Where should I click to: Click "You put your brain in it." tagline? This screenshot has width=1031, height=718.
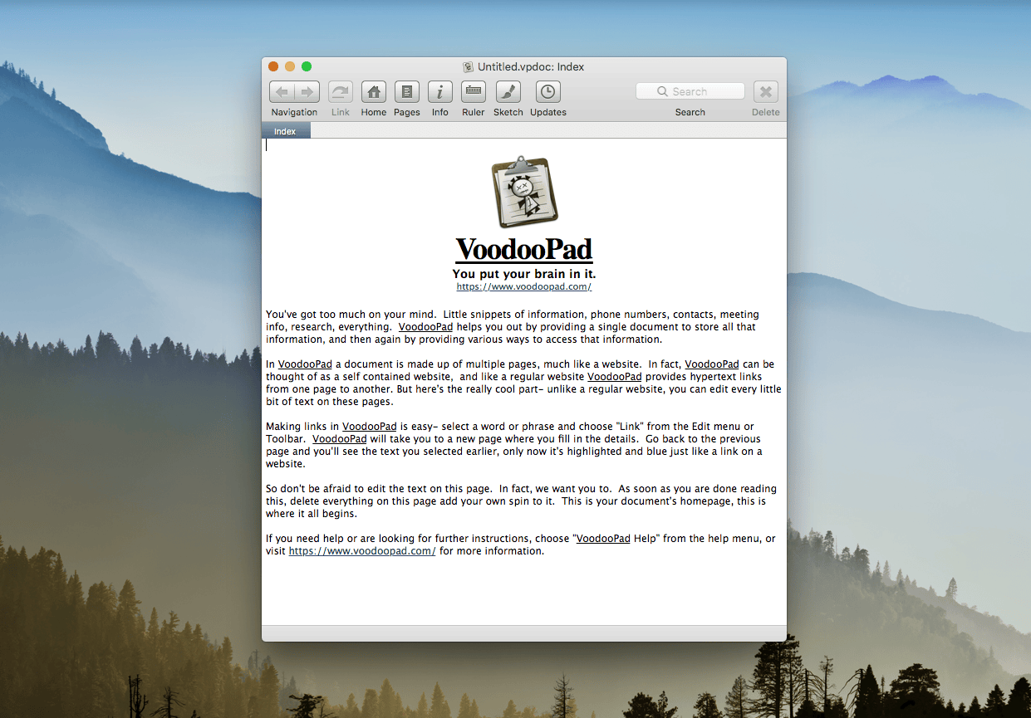pyautogui.click(x=524, y=274)
